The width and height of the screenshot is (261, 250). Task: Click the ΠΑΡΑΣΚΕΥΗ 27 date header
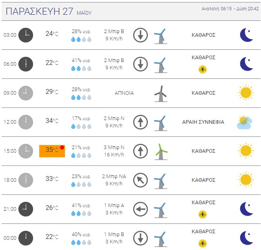coord(39,11)
